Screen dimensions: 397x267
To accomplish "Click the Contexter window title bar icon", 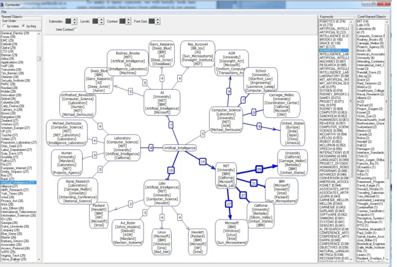I will pyautogui.click(x=2, y=4).
